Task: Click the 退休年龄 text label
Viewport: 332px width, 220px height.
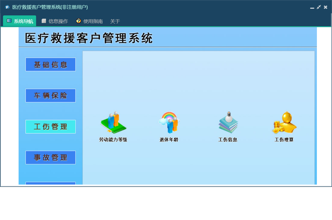Action: (x=169, y=140)
